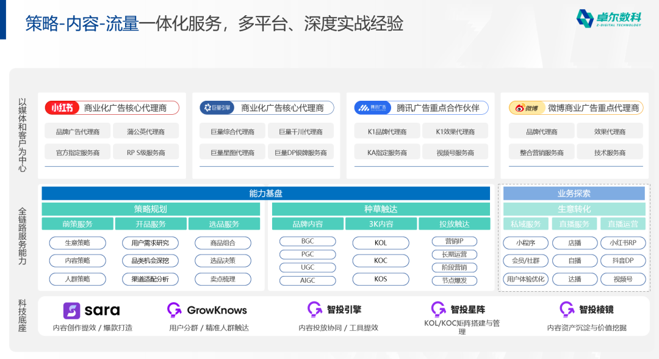Click the 卖点梳理 pill
Screen dimensions: 659x359
[x=223, y=279]
